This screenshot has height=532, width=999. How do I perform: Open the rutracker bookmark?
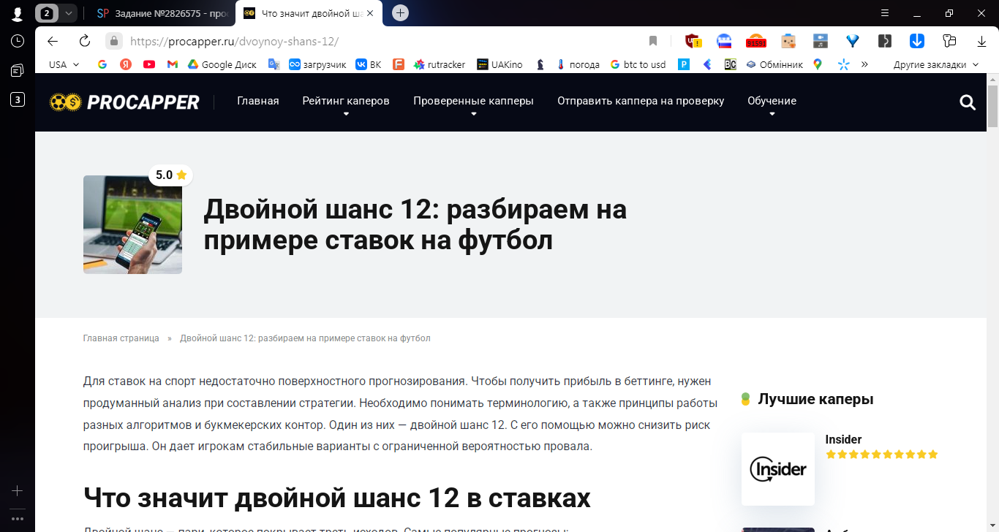[440, 64]
